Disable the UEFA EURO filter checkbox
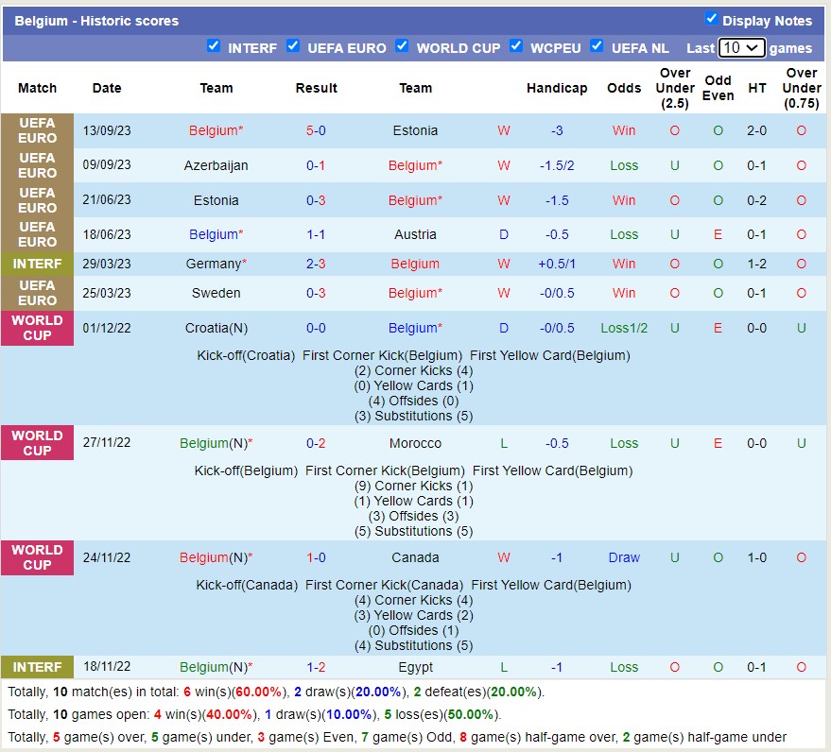This screenshot has width=831, height=752. pyautogui.click(x=293, y=46)
